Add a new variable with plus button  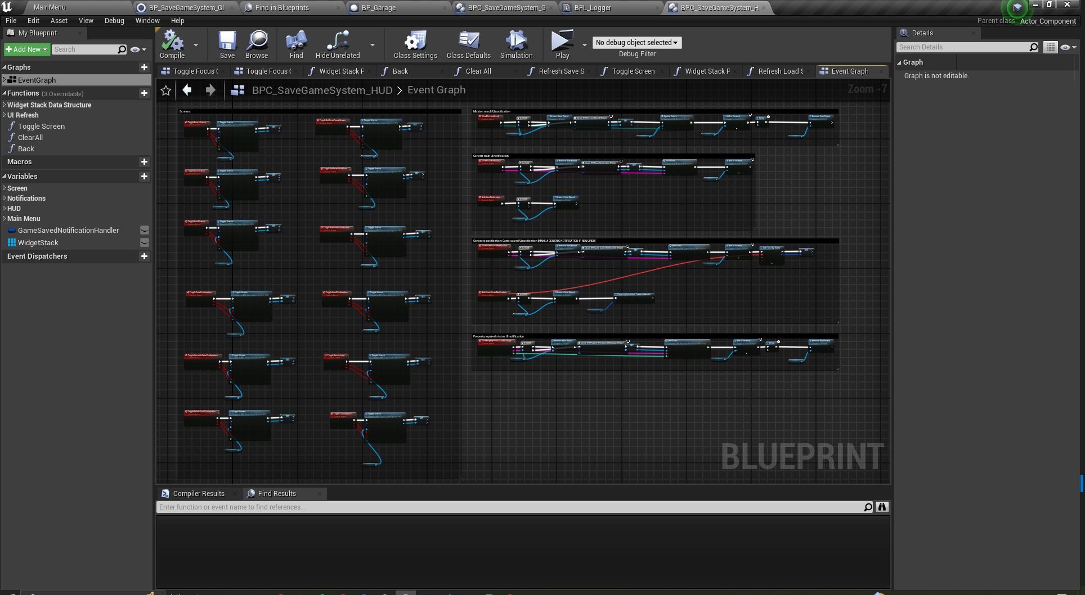click(144, 177)
